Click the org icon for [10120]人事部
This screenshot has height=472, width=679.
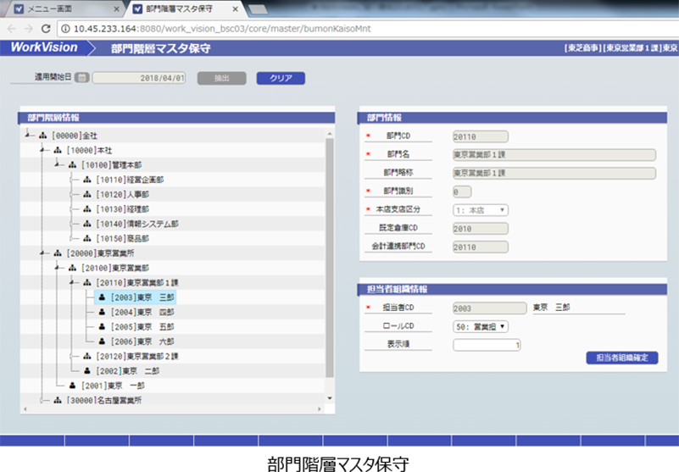[x=86, y=194]
